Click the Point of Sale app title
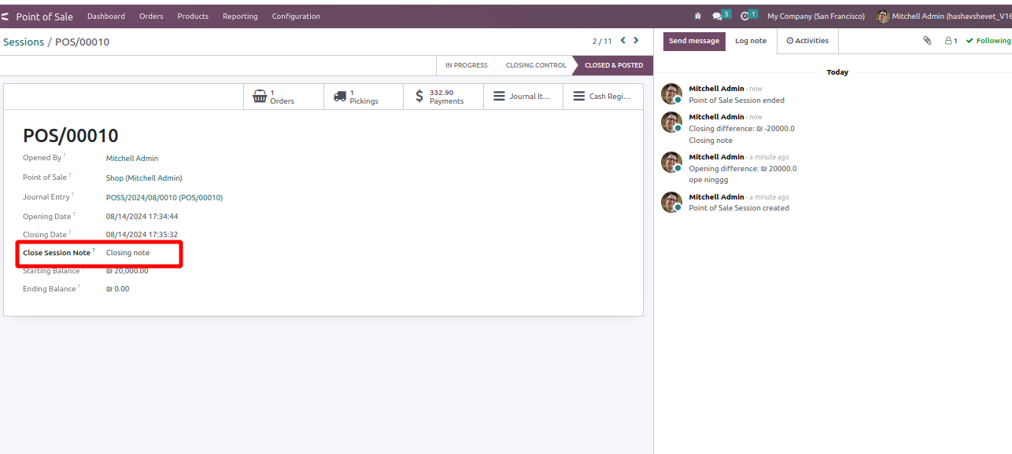This screenshot has height=454, width=1012. pos(45,16)
